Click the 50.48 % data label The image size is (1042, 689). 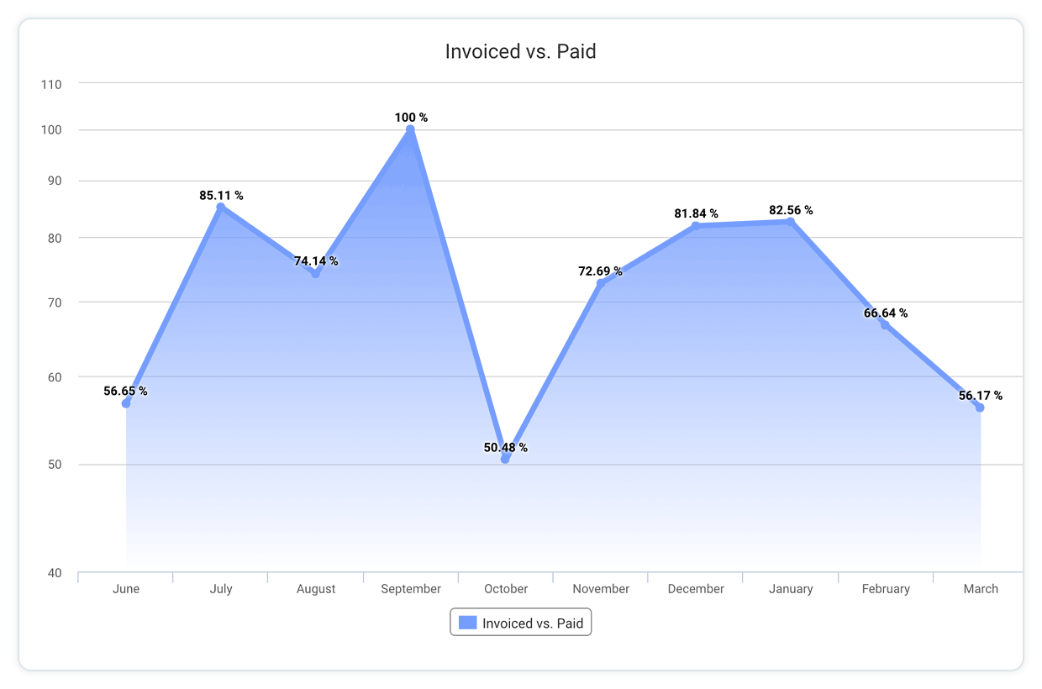(506, 448)
